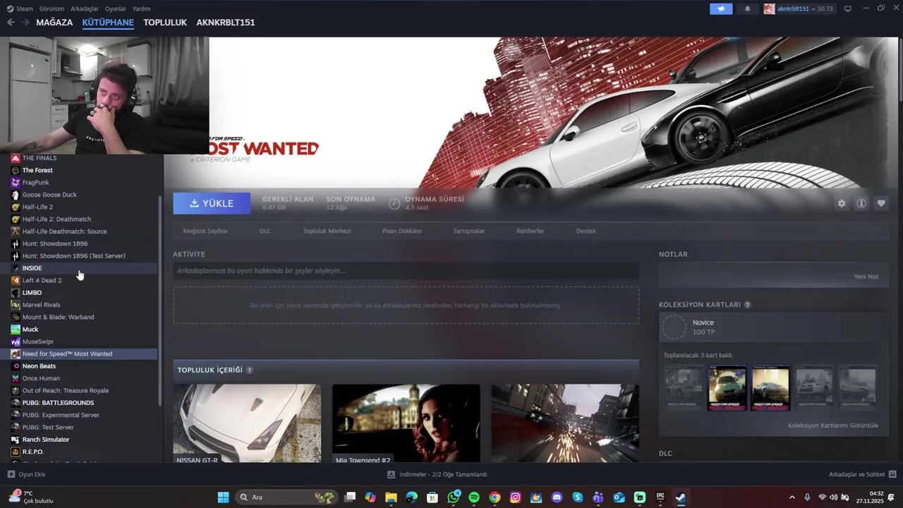Click the activity comment input field

point(406,271)
